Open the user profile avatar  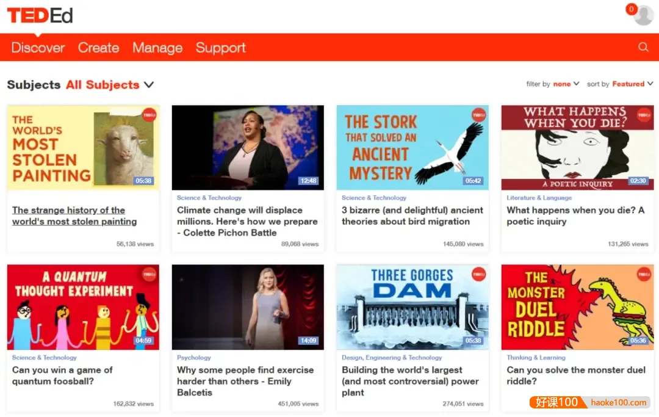(644, 15)
